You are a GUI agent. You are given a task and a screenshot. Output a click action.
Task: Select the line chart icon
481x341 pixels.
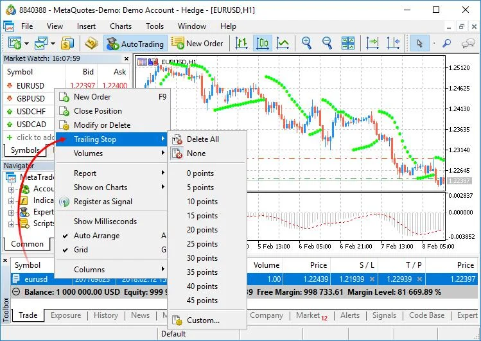point(283,43)
